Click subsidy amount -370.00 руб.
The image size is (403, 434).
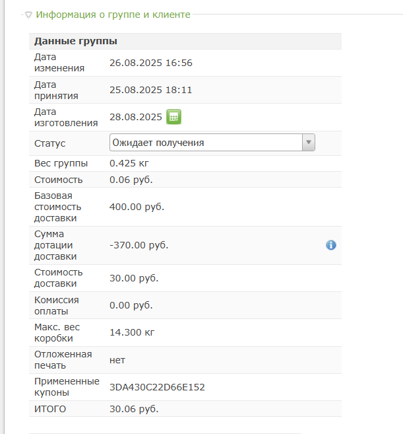point(139,245)
